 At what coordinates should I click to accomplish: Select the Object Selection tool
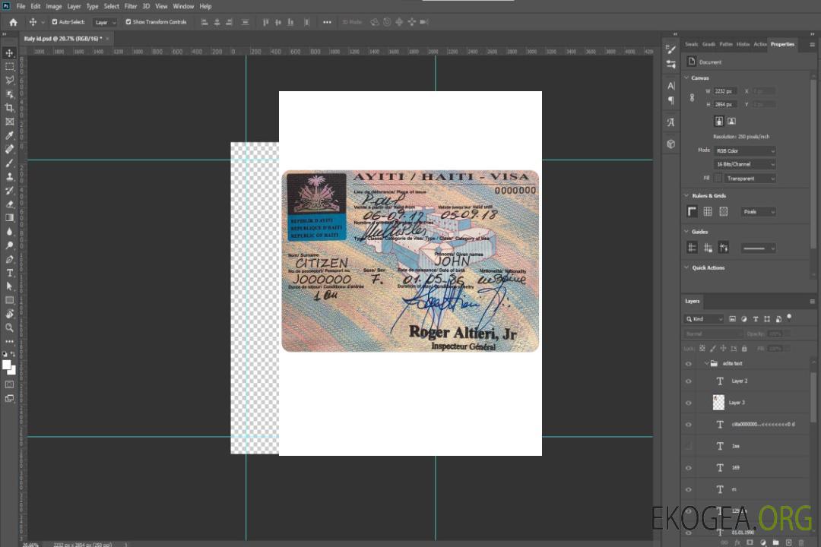click(x=9, y=94)
